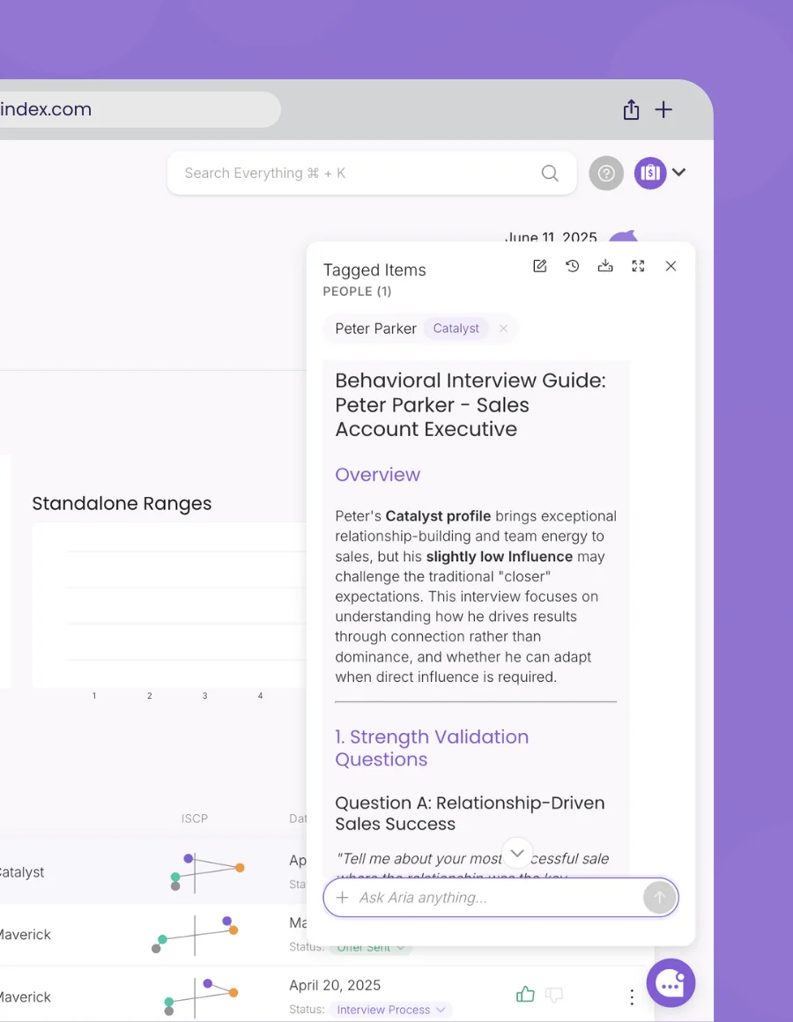
Task: Focus the Search Everything field
Action: (x=372, y=173)
